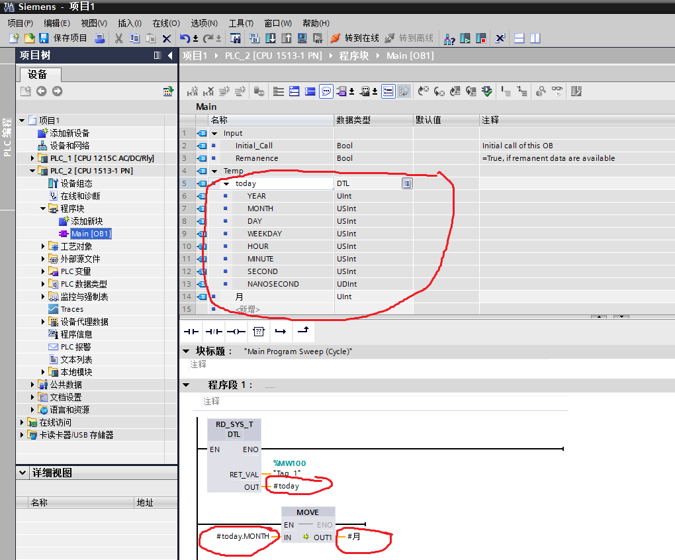Click 添加新设备 in project tree

pos(69,134)
